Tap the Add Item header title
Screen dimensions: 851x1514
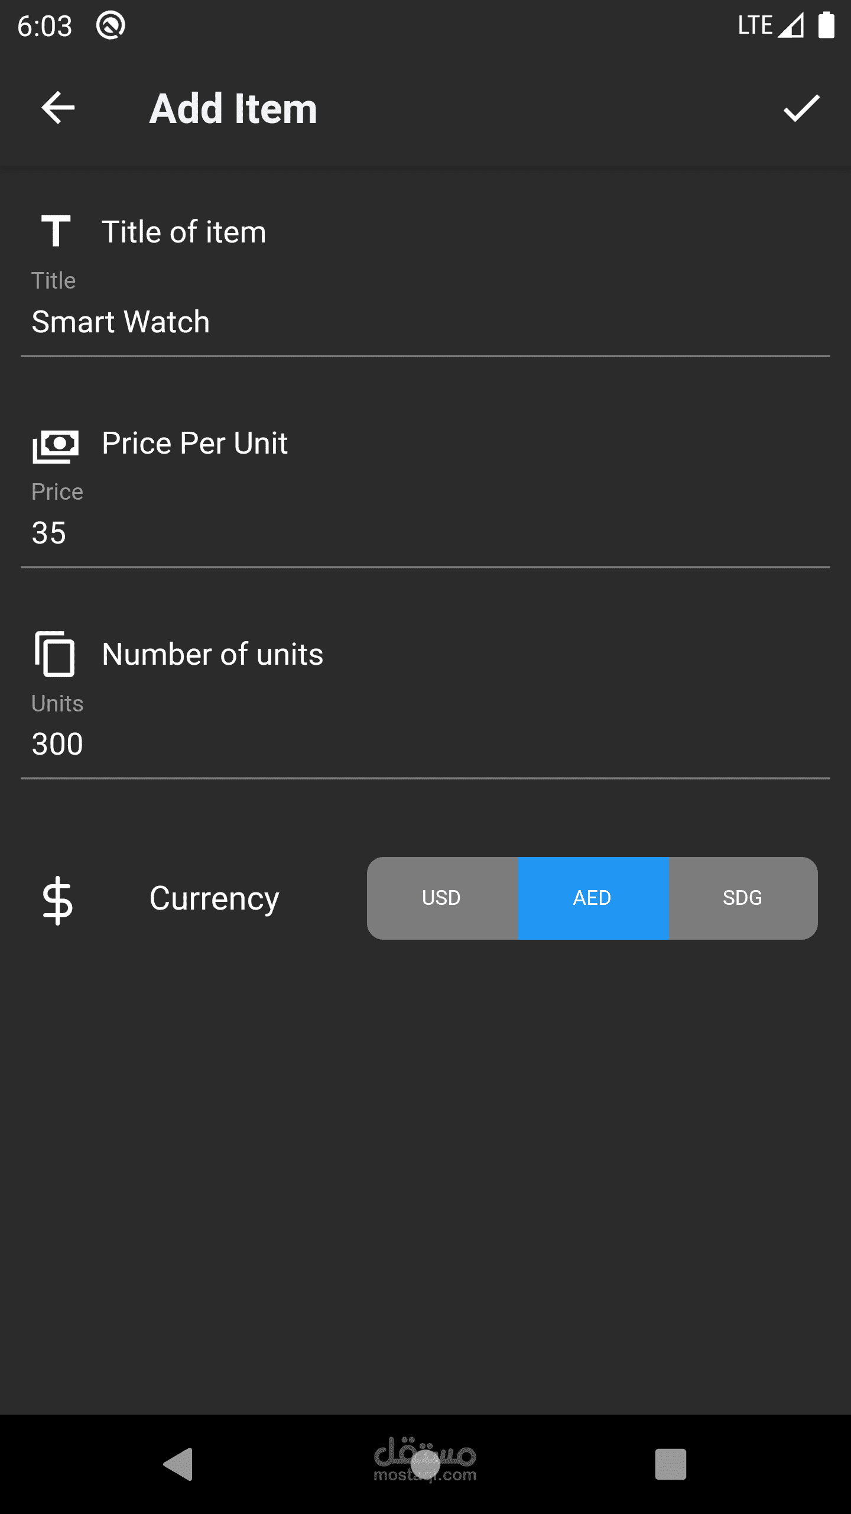[x=233, y=109]
